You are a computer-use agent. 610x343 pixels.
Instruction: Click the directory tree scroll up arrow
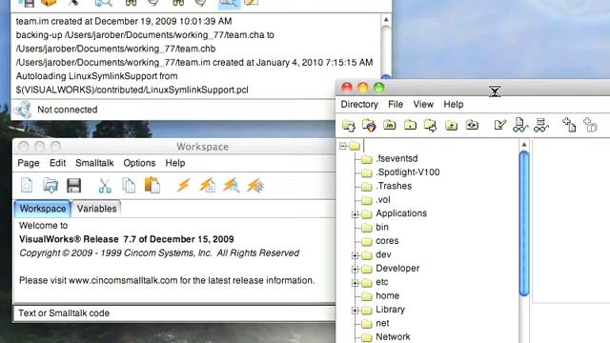coord(524,145)
